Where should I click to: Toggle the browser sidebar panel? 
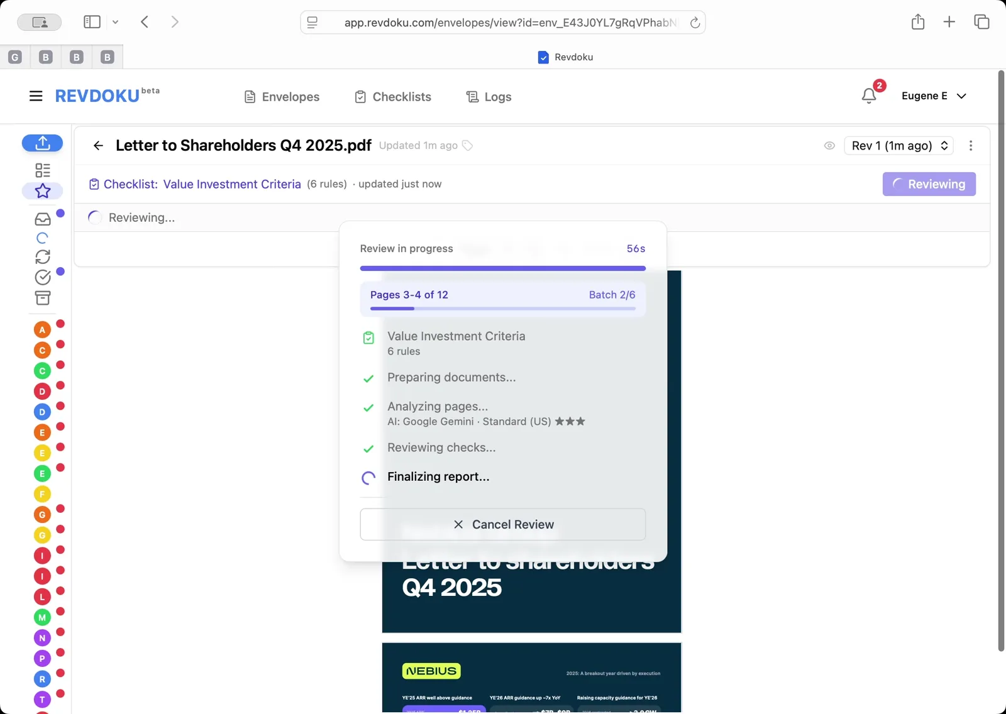(x=91, y=21)
